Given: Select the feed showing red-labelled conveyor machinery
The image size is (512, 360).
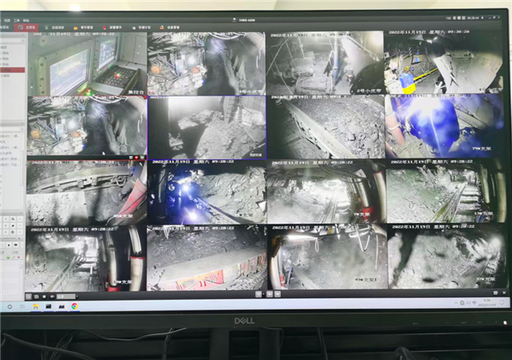Looking at the screenshot, I should click(x=207, y=258).
